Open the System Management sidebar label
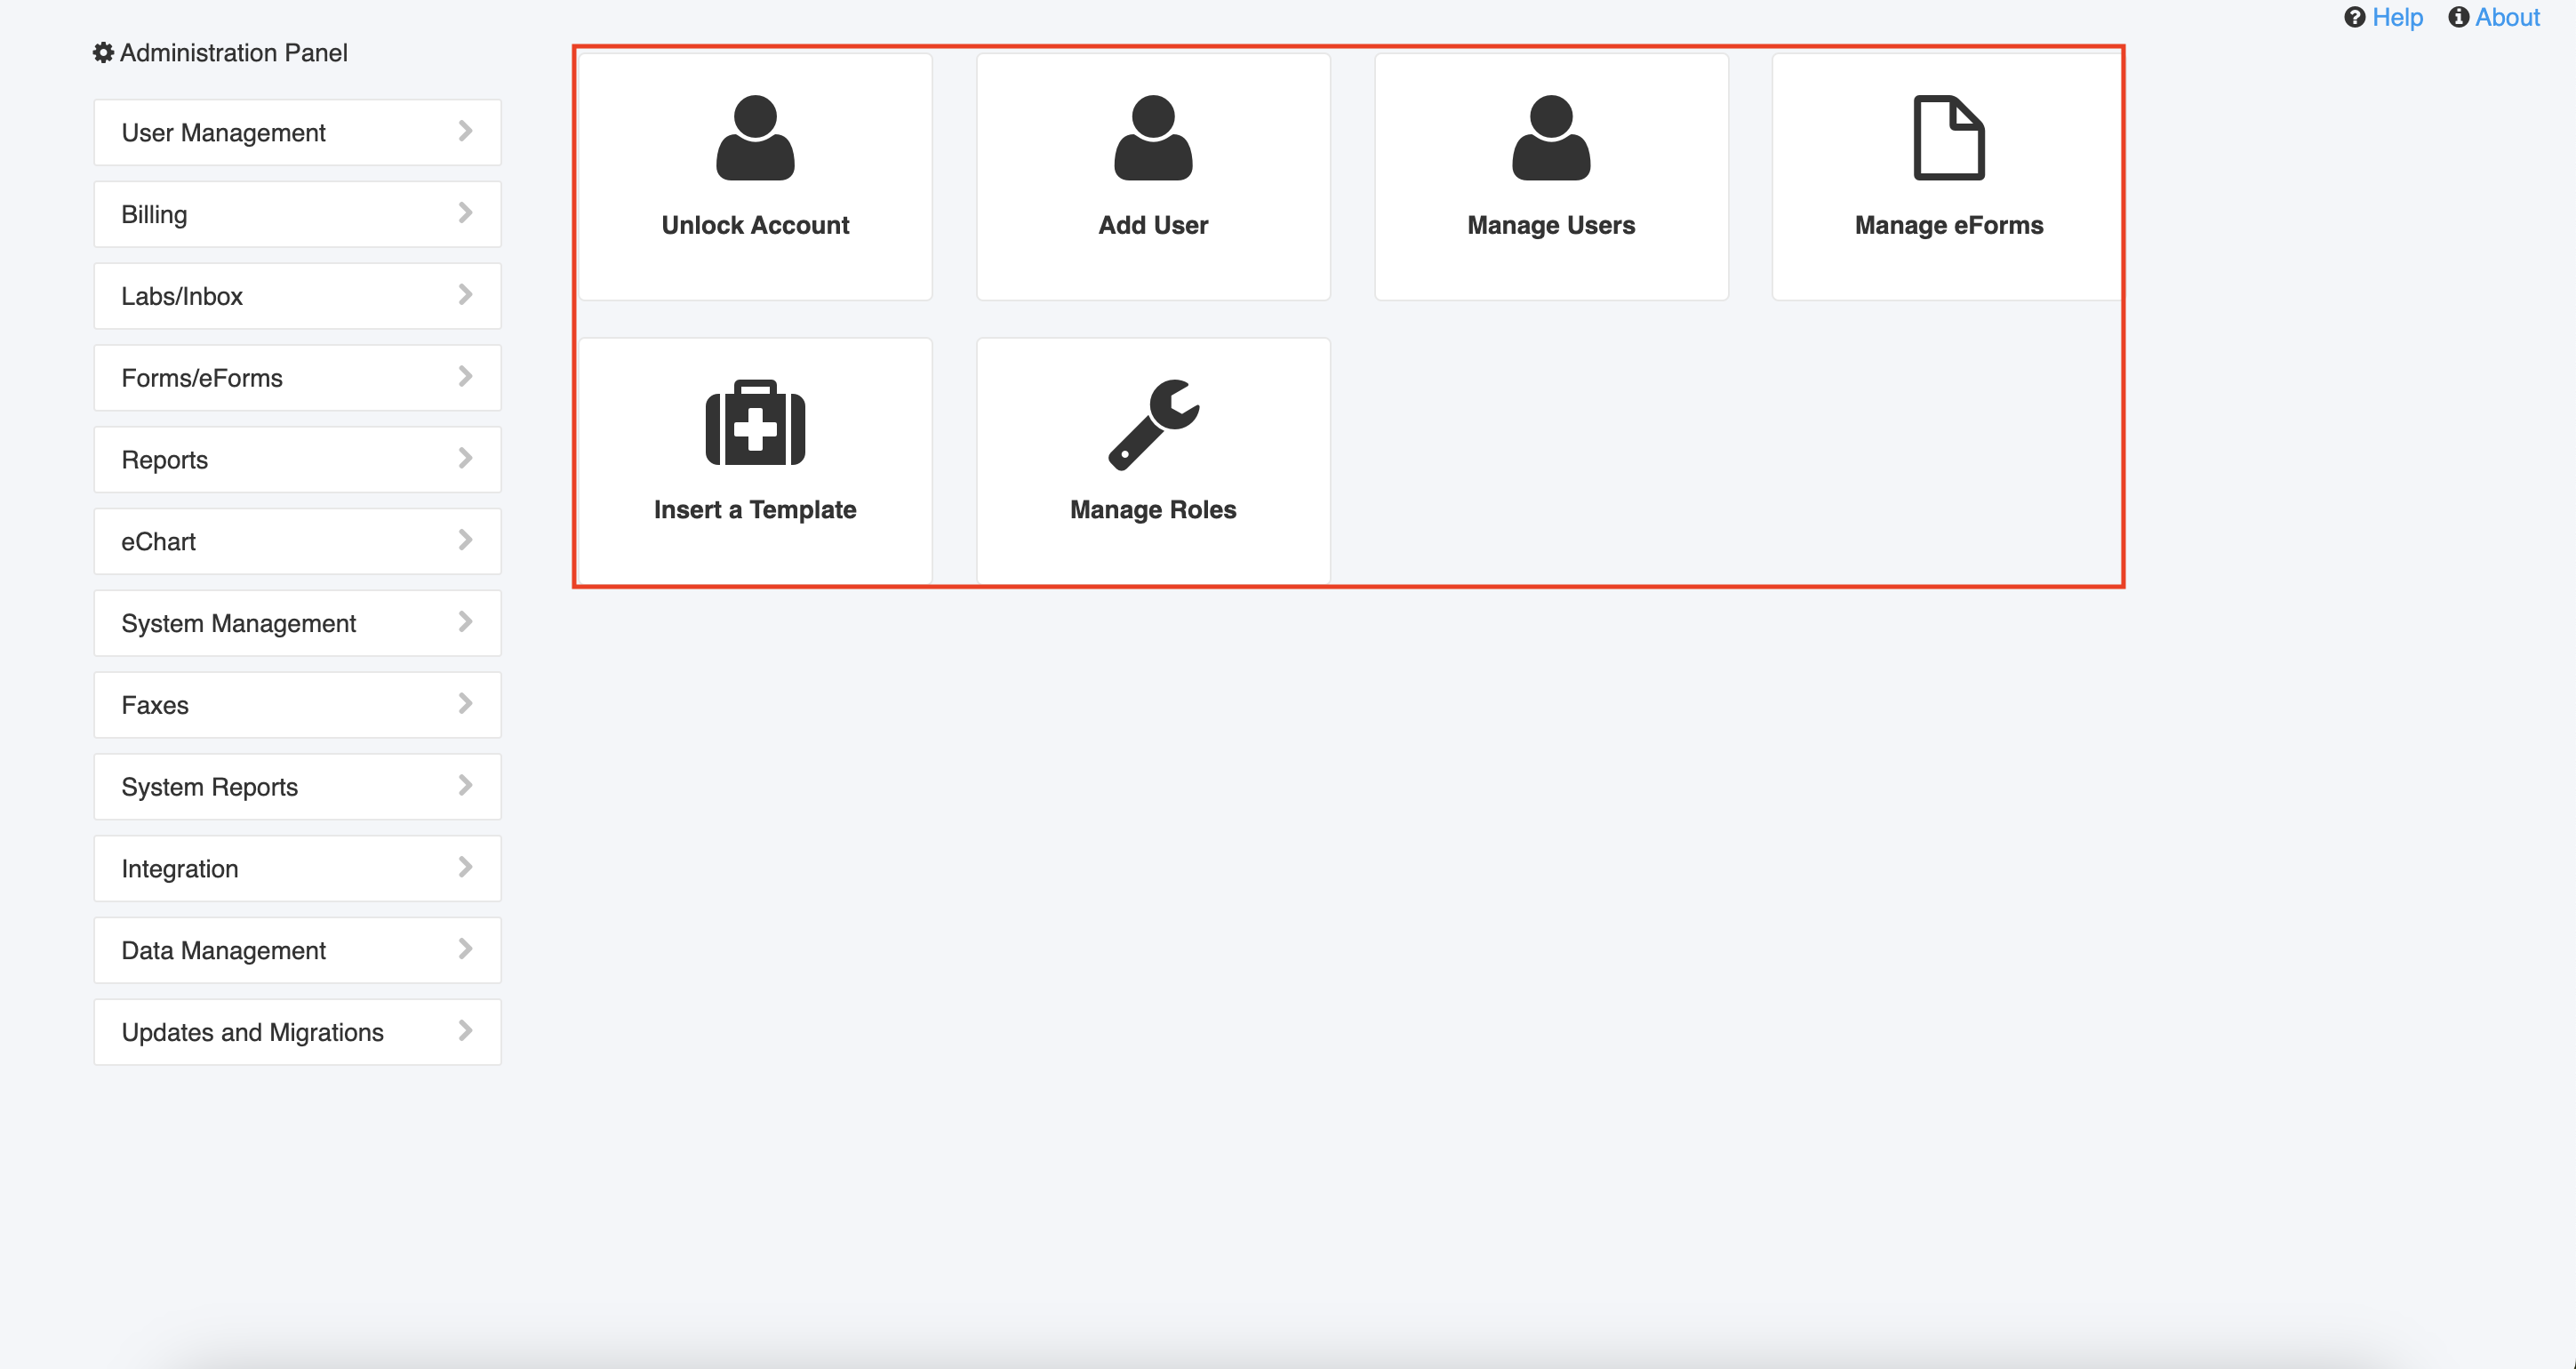 pos(238,624)
